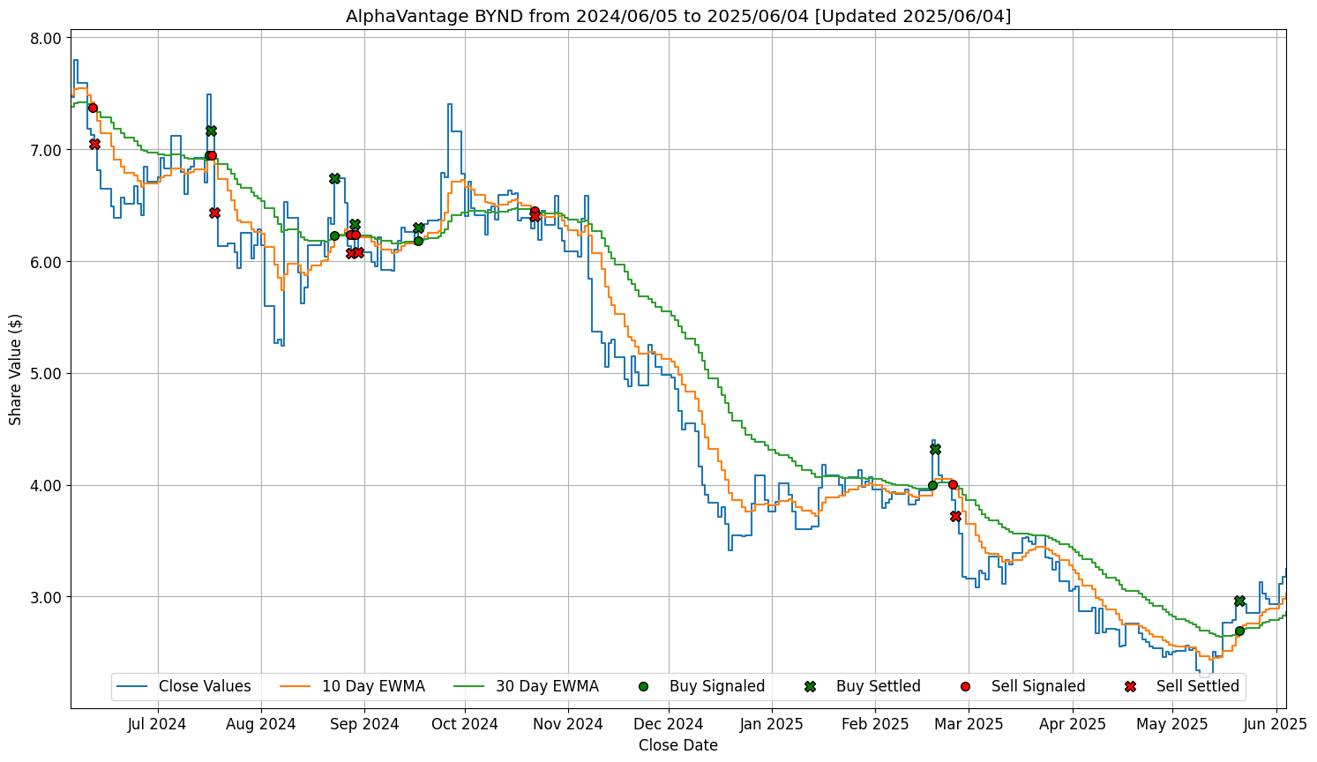Click the red Sell Settled legend cross
The image size is (1317, 762).
tap(1130, 686)
